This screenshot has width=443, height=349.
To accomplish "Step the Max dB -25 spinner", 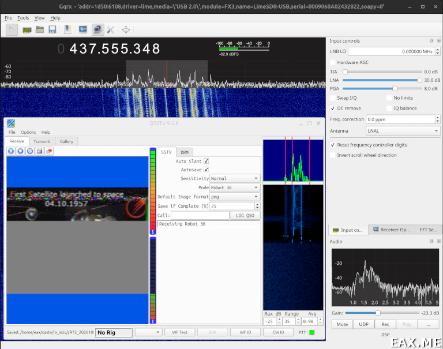I will [x=279, y=321].
